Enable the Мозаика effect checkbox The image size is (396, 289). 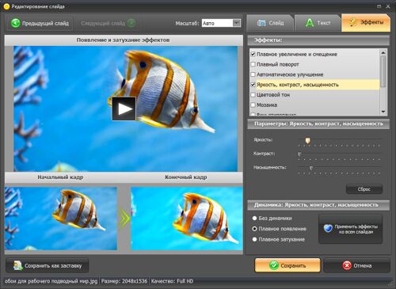click(x=253, y=105)
